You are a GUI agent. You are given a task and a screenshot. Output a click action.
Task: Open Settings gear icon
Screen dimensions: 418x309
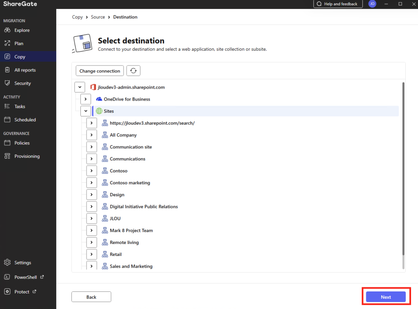[x=7, y=262]
